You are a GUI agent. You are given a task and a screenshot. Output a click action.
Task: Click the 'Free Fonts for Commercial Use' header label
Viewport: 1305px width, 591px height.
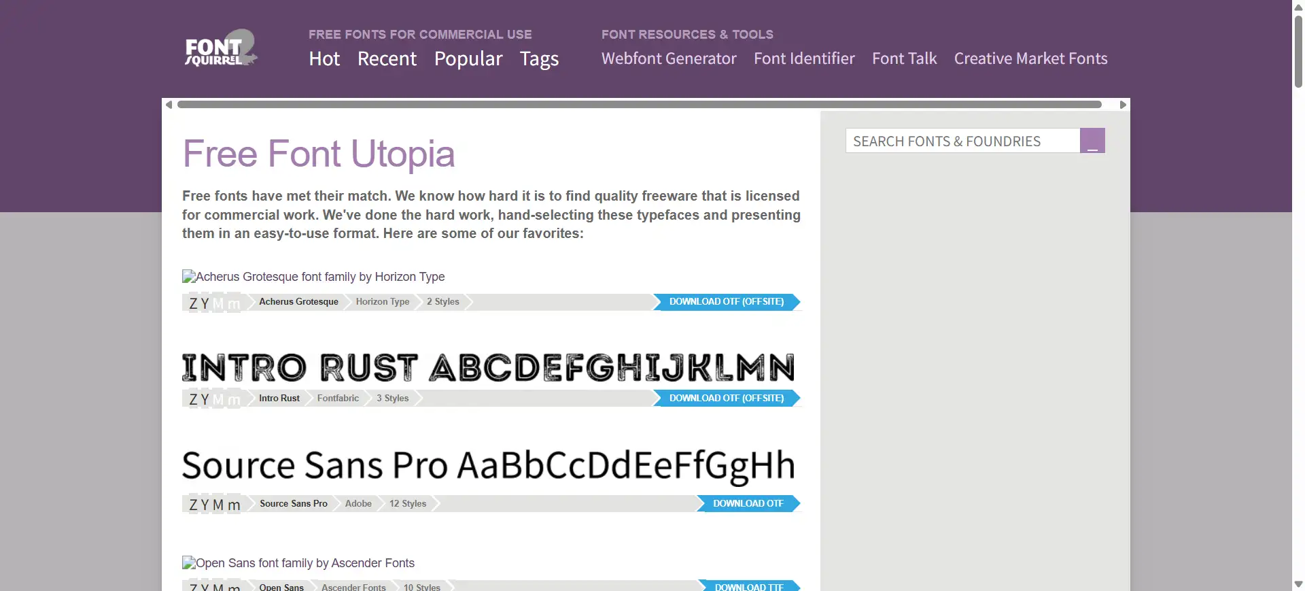[420, 34]
